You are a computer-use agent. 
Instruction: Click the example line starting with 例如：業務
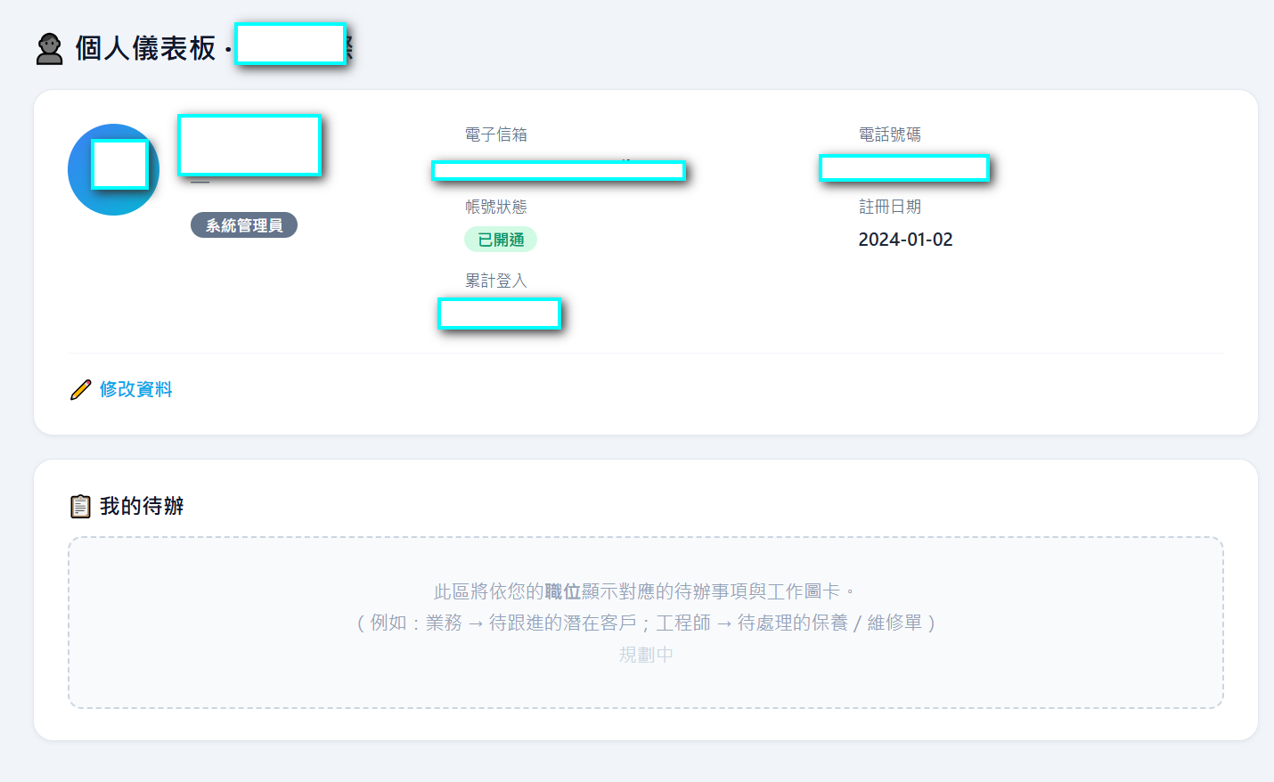tap(646, 623)
